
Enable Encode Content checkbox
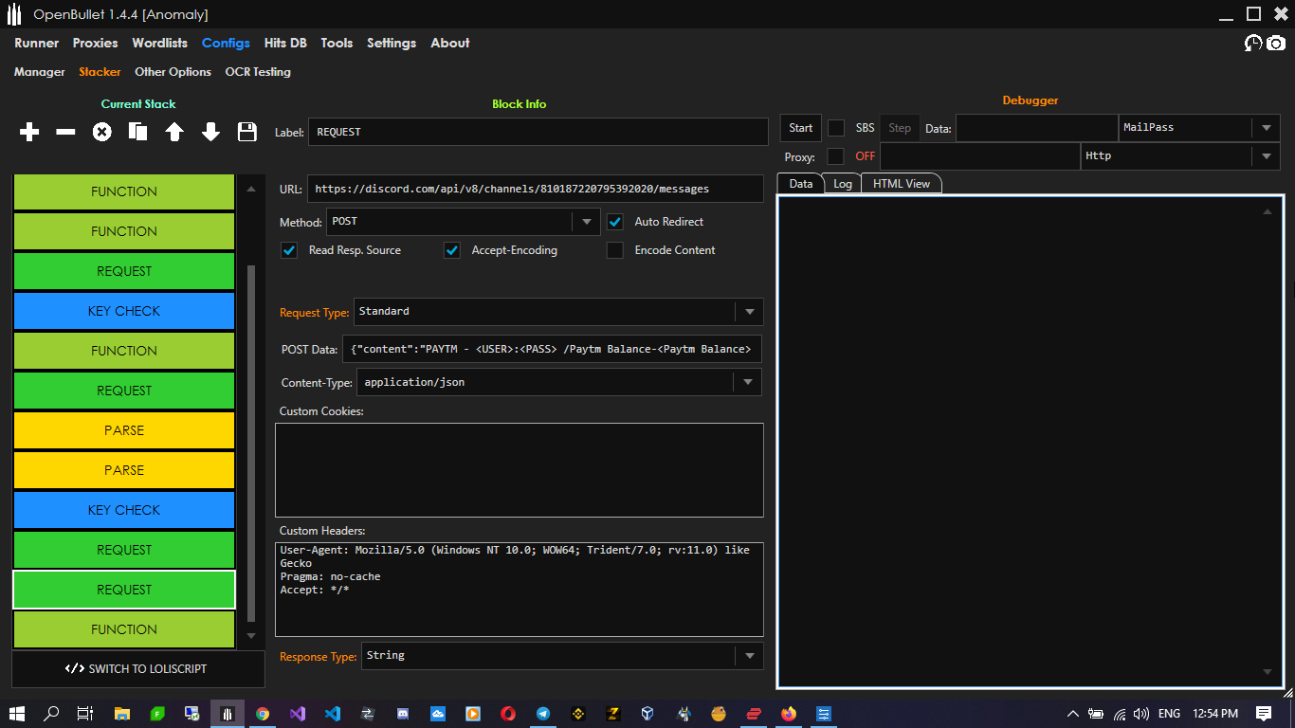(616, 250)
